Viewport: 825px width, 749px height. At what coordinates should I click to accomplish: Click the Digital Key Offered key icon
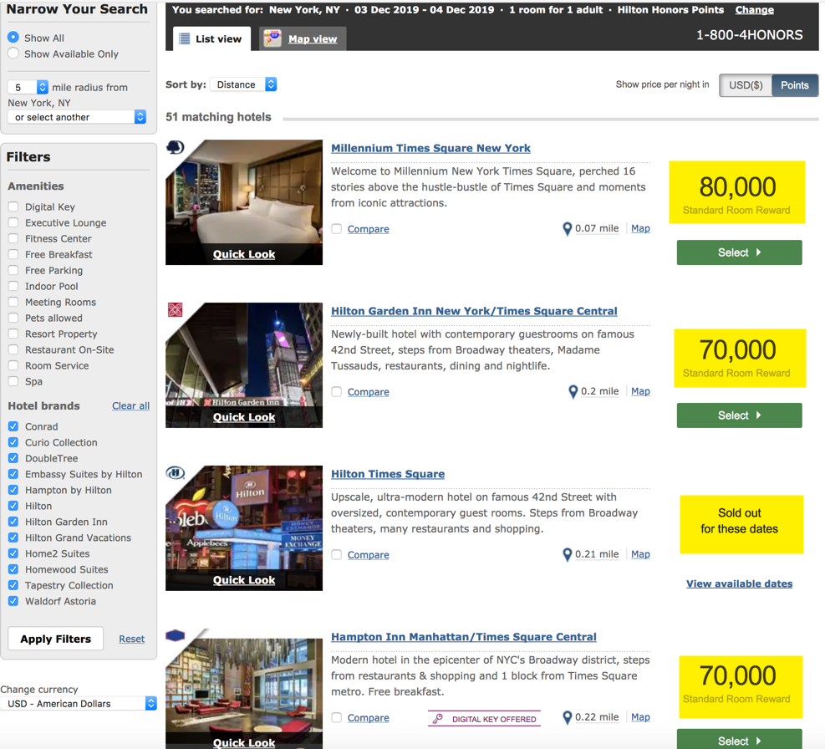point(438,718)
